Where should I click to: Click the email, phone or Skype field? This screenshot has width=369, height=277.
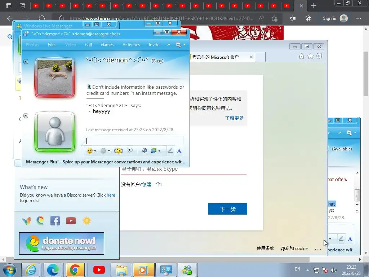pos(183,170)
